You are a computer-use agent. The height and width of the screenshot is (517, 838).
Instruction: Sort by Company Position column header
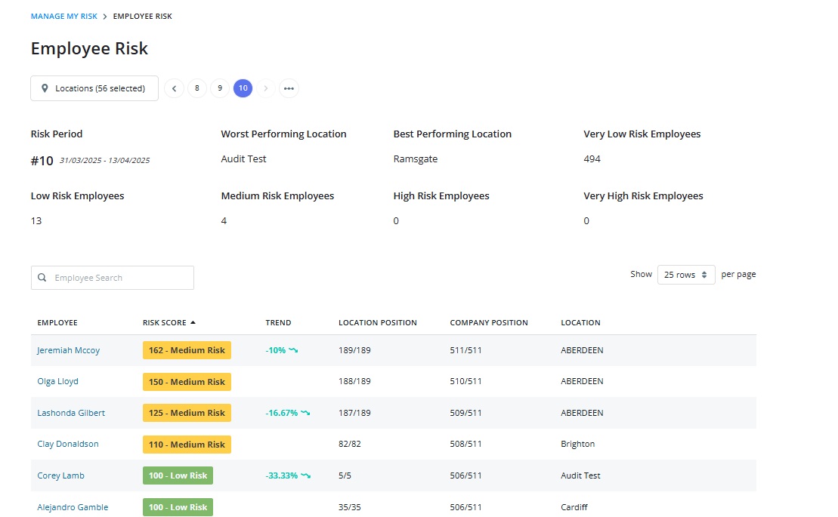coord(489,322)
